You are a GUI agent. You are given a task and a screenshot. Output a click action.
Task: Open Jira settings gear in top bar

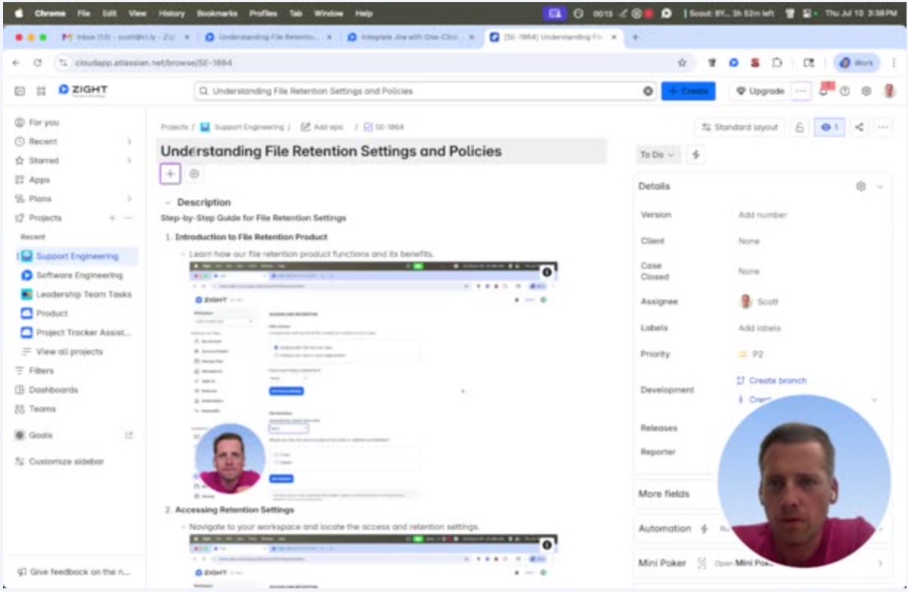pos(866,92)
